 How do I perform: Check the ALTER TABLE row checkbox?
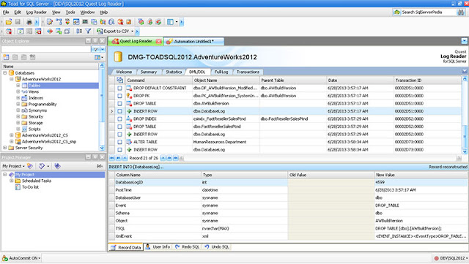(x=120, y=142)
